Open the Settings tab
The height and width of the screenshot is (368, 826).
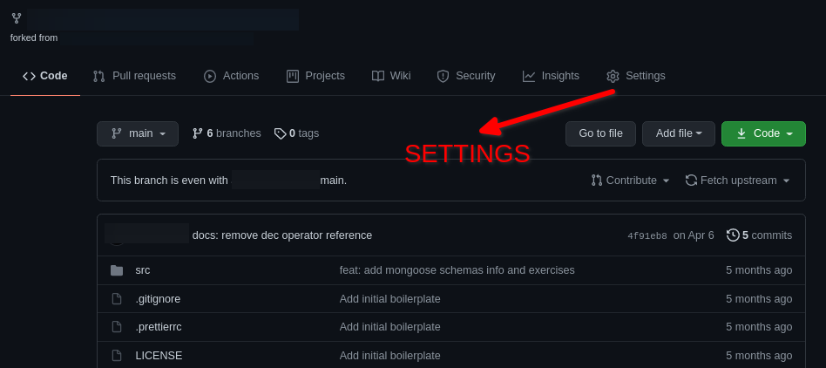[x=636, y=76]
